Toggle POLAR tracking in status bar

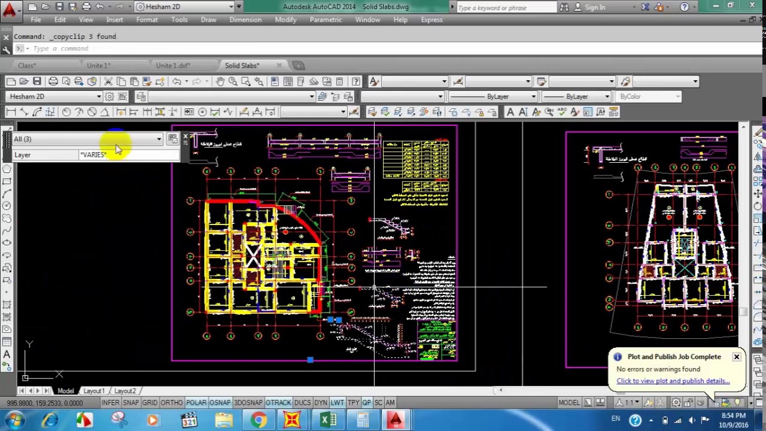point(196,403)
